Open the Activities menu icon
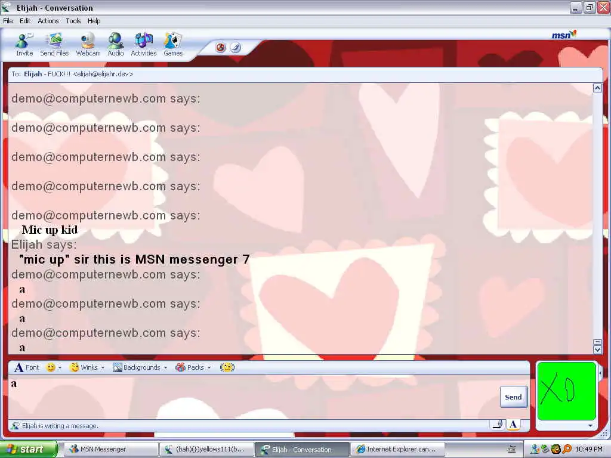Screen dimensions: 611x458 (143, 45)
